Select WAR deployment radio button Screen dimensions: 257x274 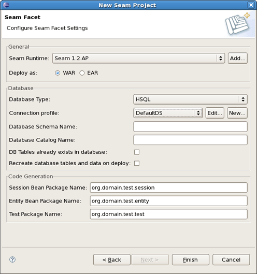click(58, 73)
